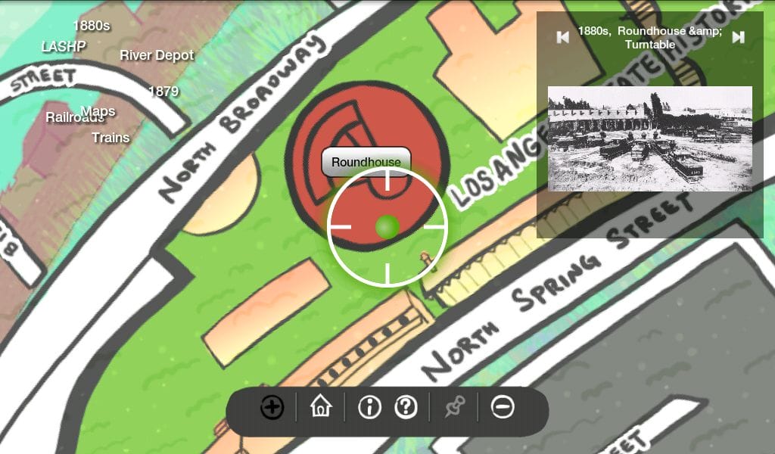Tap the home icon in toolbar
This screenshot has height=454, width=775.
tap(321, 407)
